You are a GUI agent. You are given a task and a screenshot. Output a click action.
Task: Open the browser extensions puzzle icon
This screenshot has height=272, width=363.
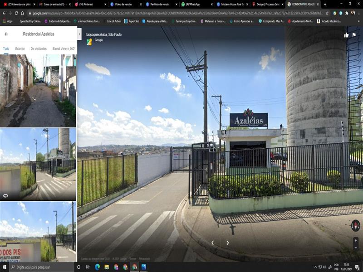pyautogui.click(x=347, y=13)
